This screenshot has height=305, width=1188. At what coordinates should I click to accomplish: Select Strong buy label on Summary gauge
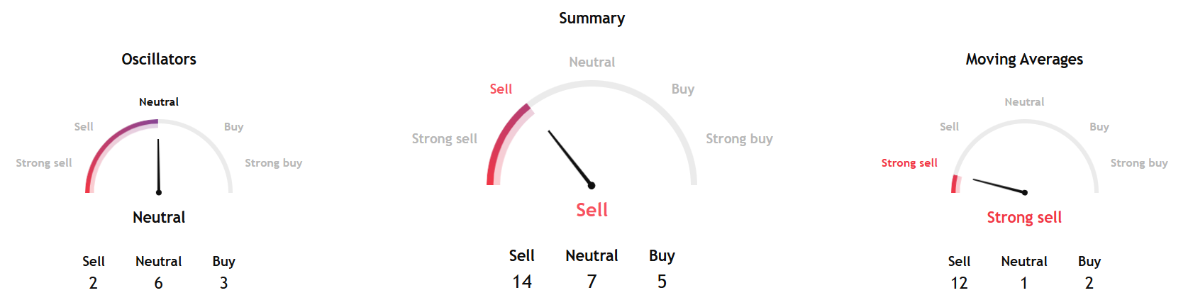[x=739, y=139]
